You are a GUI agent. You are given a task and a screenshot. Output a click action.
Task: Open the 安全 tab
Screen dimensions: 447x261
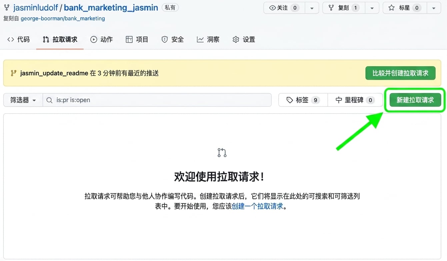click(173, 39)
